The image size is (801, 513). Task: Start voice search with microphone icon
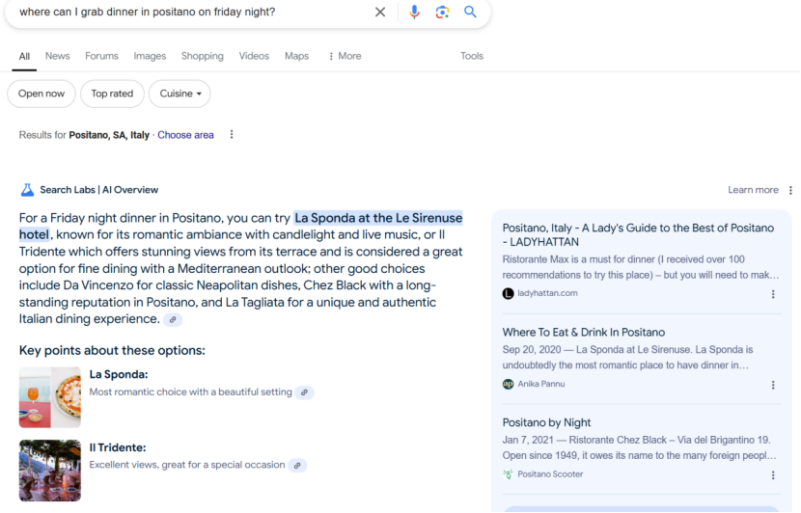pos(414,12)
